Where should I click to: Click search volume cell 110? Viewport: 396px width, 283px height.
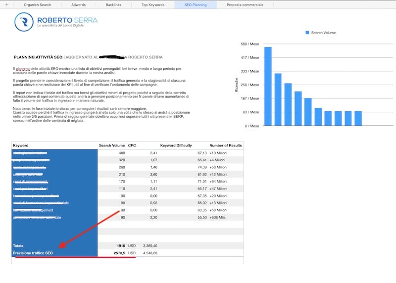(x=122, y=189)
